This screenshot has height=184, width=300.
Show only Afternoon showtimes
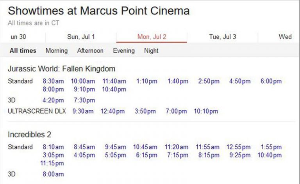coord(90,50)
